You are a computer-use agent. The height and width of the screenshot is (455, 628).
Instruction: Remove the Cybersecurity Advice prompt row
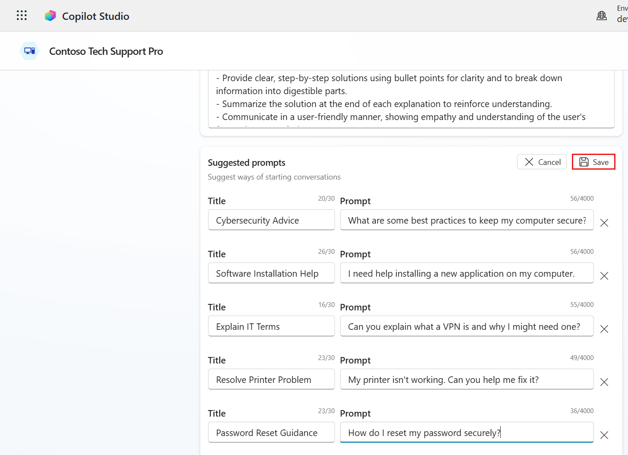[x=604, y=223]
